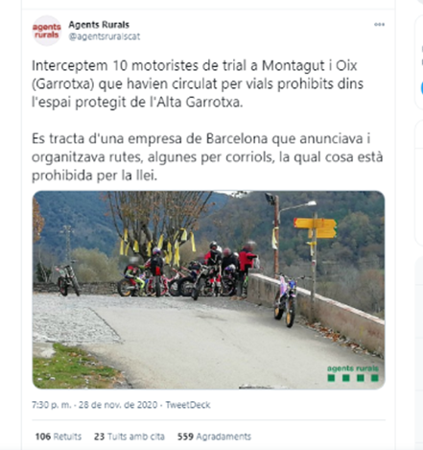This screenshot has width=423, height=450.
Task: Open the trial motorcyclists photo
Action: click(x=208, y=290)
